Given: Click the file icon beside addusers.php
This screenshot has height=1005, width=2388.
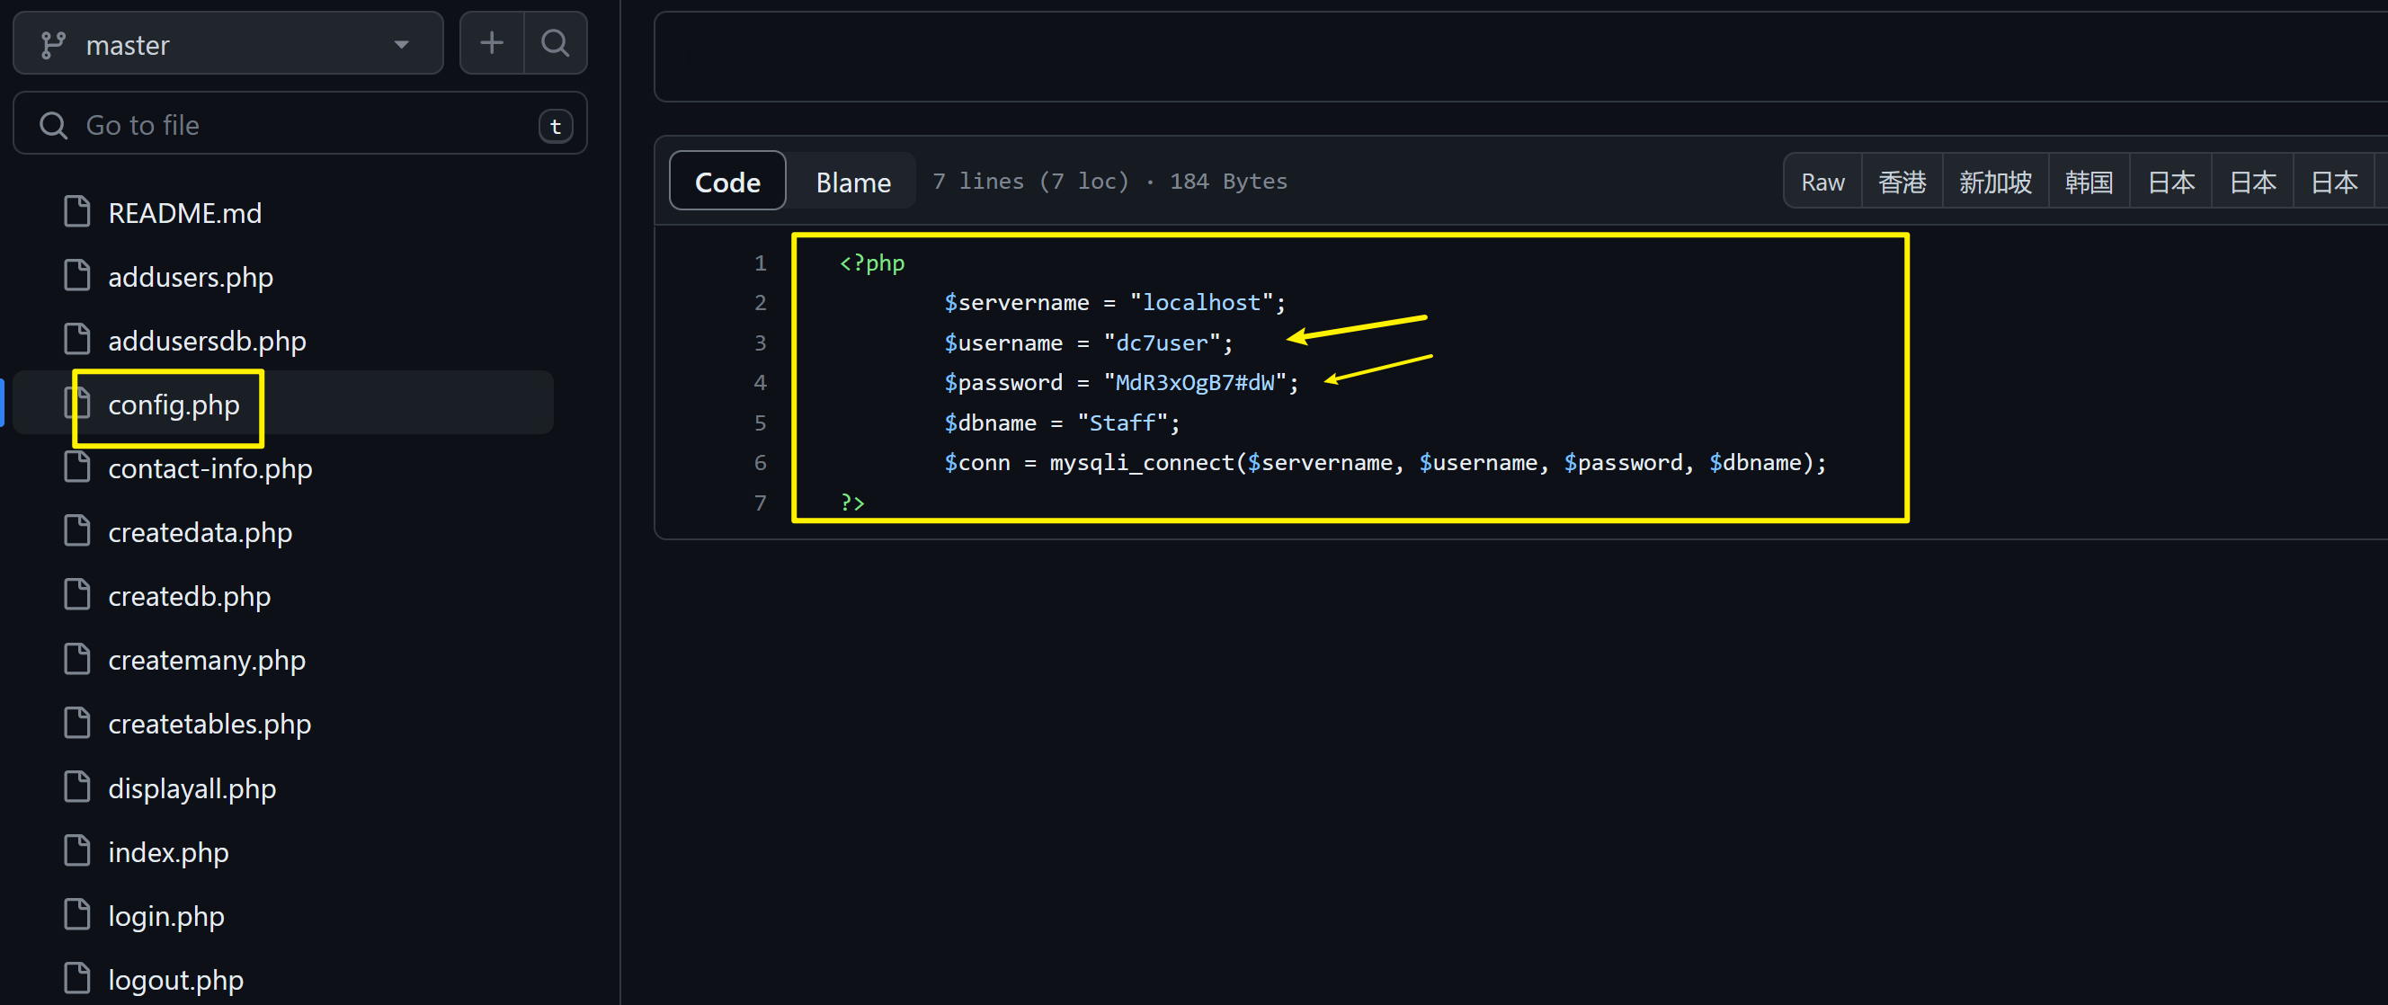Looking at the screenshot, I should click(x=77, y=275).
